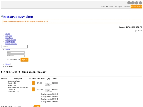This screenshot has height=107, width=143.
Task: Click the second grey circular icon in header
Action: click(x=133, y=3)
